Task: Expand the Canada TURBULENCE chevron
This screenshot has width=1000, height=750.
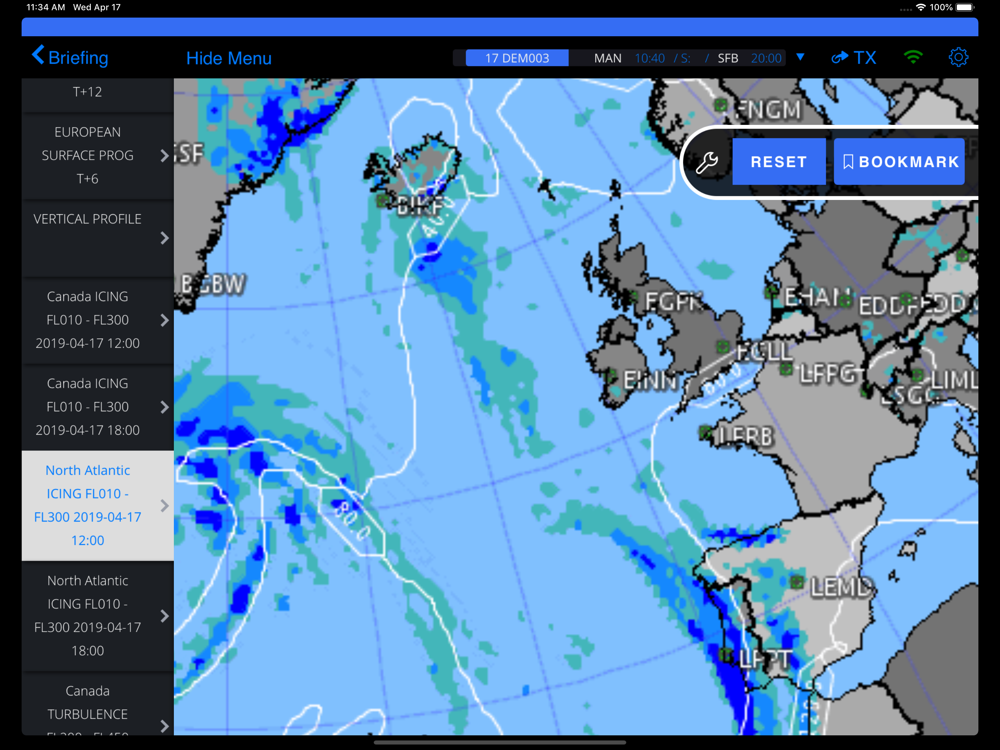Action: 165,726
